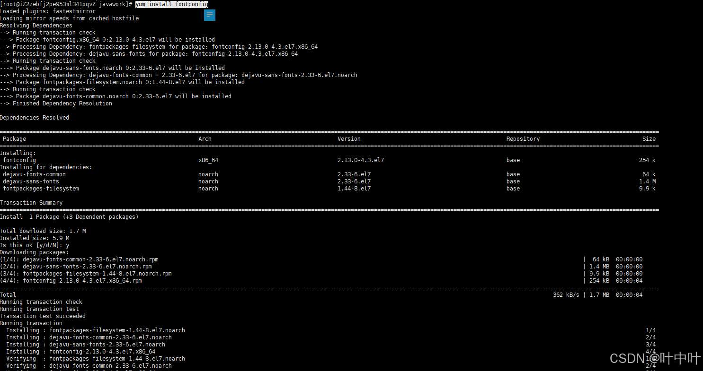Screen dimensions: 703x371
Task: Select the fontconfig package name under Installing
Action: pos(19,160)
